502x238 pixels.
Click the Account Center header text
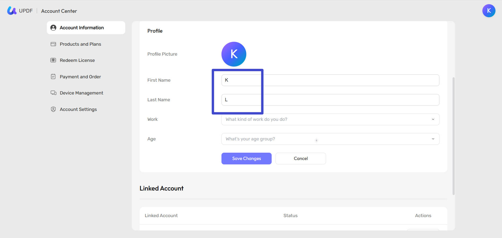point(59,11)
